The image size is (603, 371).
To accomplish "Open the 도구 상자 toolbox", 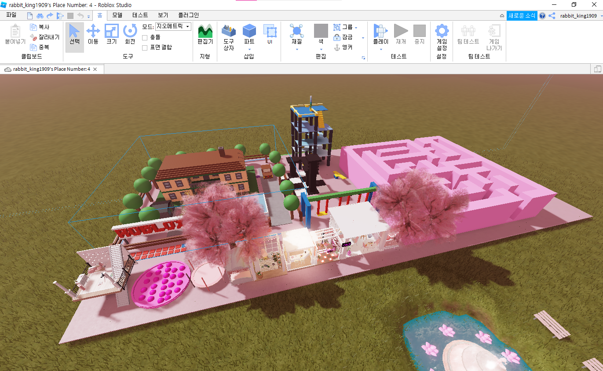I will point(229,37).
